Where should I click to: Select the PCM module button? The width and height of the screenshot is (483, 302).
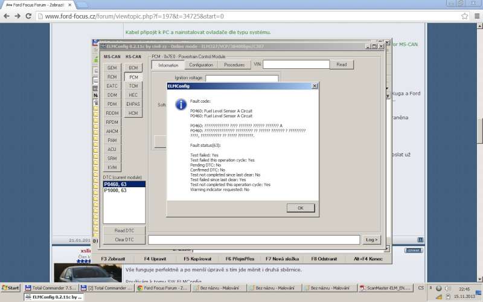click(133, 77)
